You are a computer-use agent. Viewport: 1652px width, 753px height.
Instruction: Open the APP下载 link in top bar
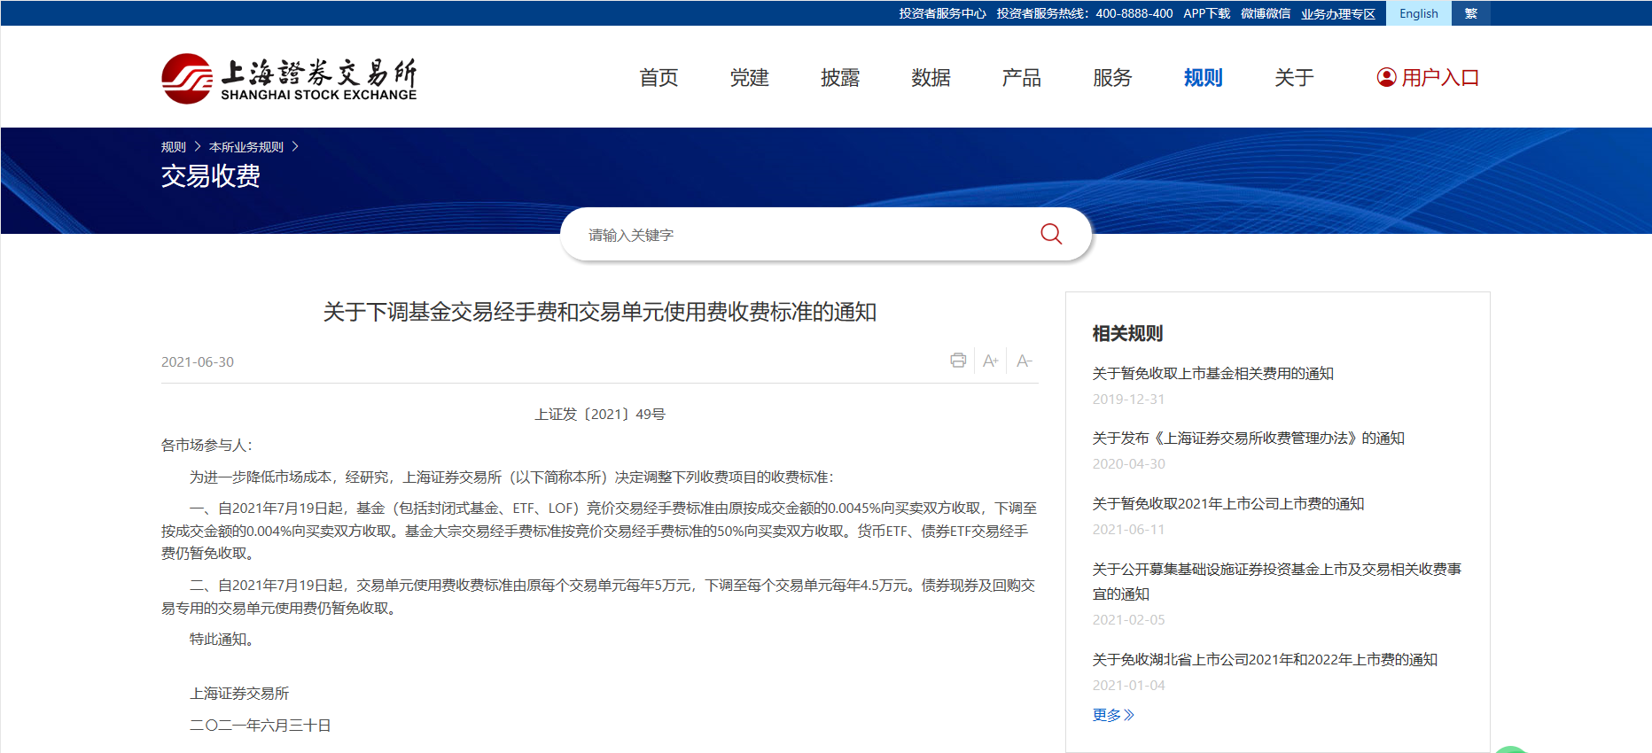[1206, 13]
